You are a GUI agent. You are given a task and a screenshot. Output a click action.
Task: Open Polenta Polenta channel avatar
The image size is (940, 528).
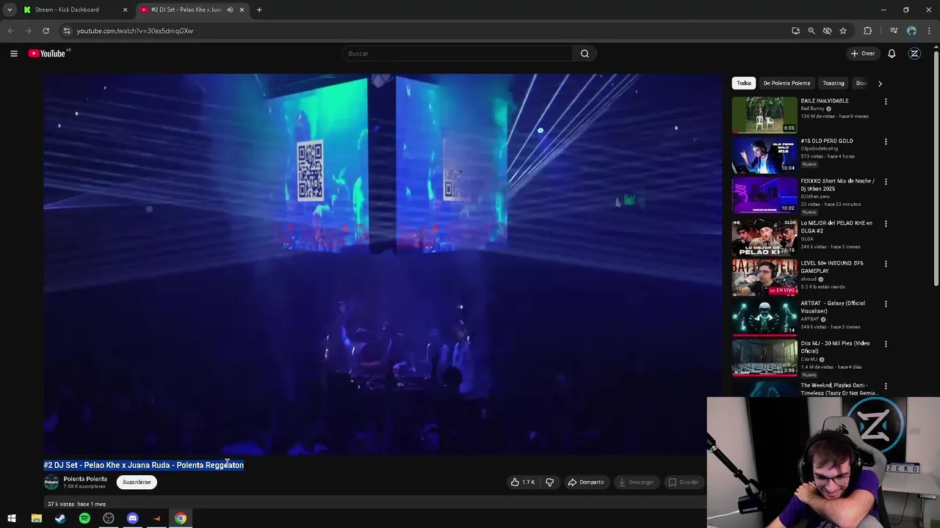click(51, 482)
